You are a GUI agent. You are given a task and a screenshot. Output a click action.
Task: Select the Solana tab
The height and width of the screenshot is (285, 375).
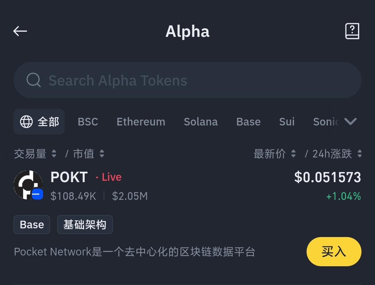click(201, 122)
